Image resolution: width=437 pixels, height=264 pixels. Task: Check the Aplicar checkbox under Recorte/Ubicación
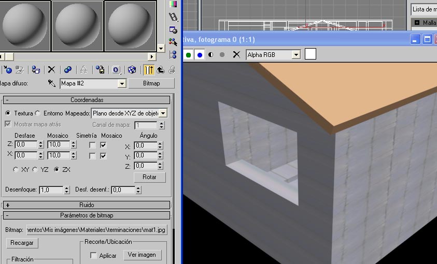(93, 255)
